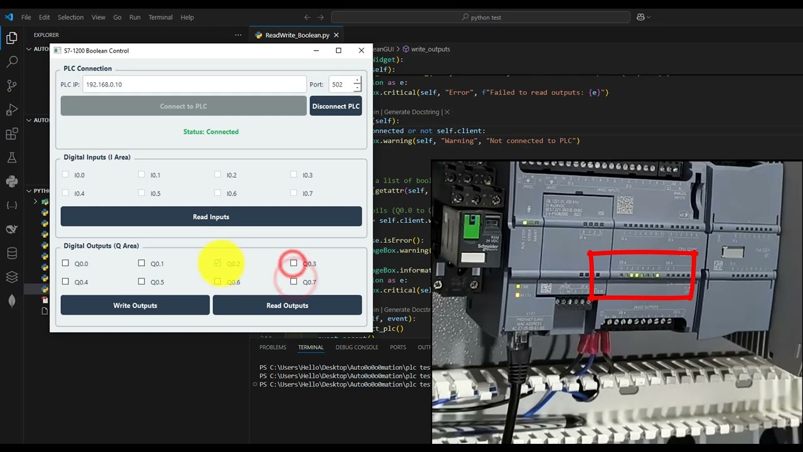Close the ReadWrite_Boolean.py tab
The image size is (803, 452).
[336, 35]
